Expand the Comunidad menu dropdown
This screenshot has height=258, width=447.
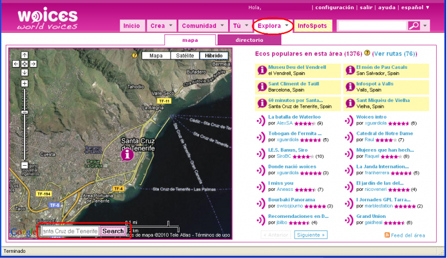pos(222,25)
